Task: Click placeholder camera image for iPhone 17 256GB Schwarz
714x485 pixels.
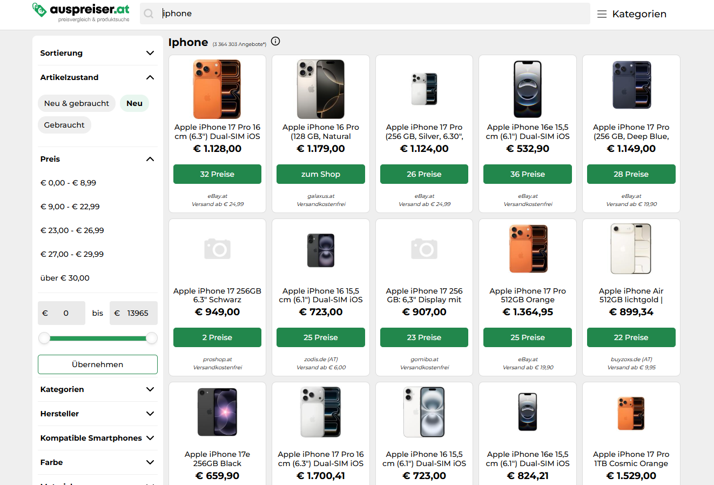Action: click(x=217, y=249)
